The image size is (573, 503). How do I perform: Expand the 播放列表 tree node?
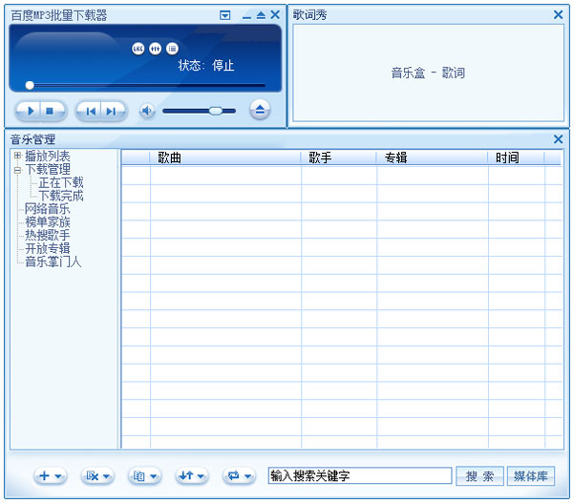coord(17,156)
